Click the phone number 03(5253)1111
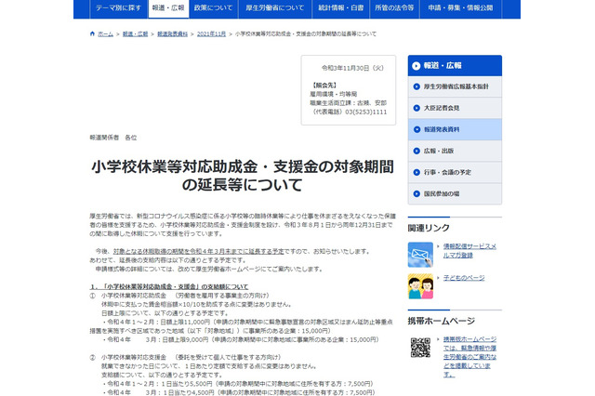 pos(365,112)
